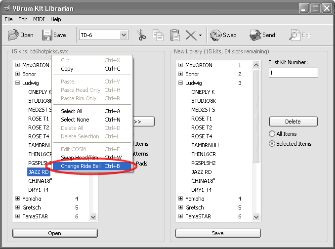Expand Yamaha in the left kit tree
Viewport: 335px width, 249px height.
coord(18,199)
